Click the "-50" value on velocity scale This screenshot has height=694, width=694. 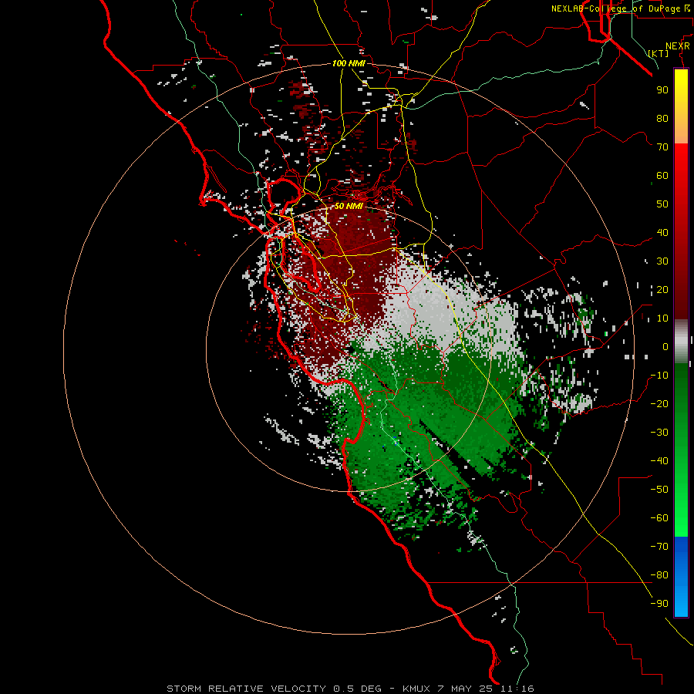tap(659, 490)
